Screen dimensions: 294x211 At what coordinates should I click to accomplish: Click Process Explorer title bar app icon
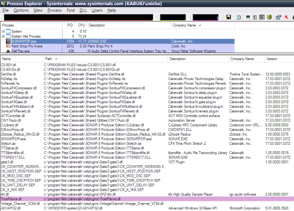pyautogui.click(x=3, y=3)
